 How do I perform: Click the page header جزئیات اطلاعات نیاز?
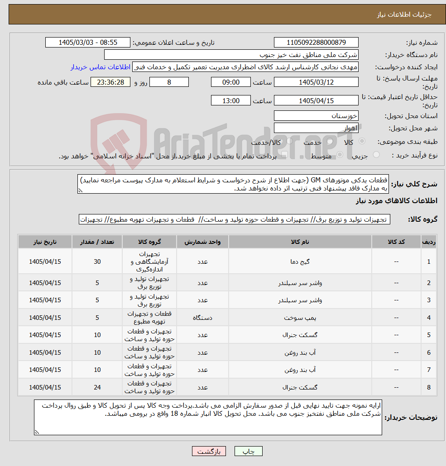click(404, 14)
